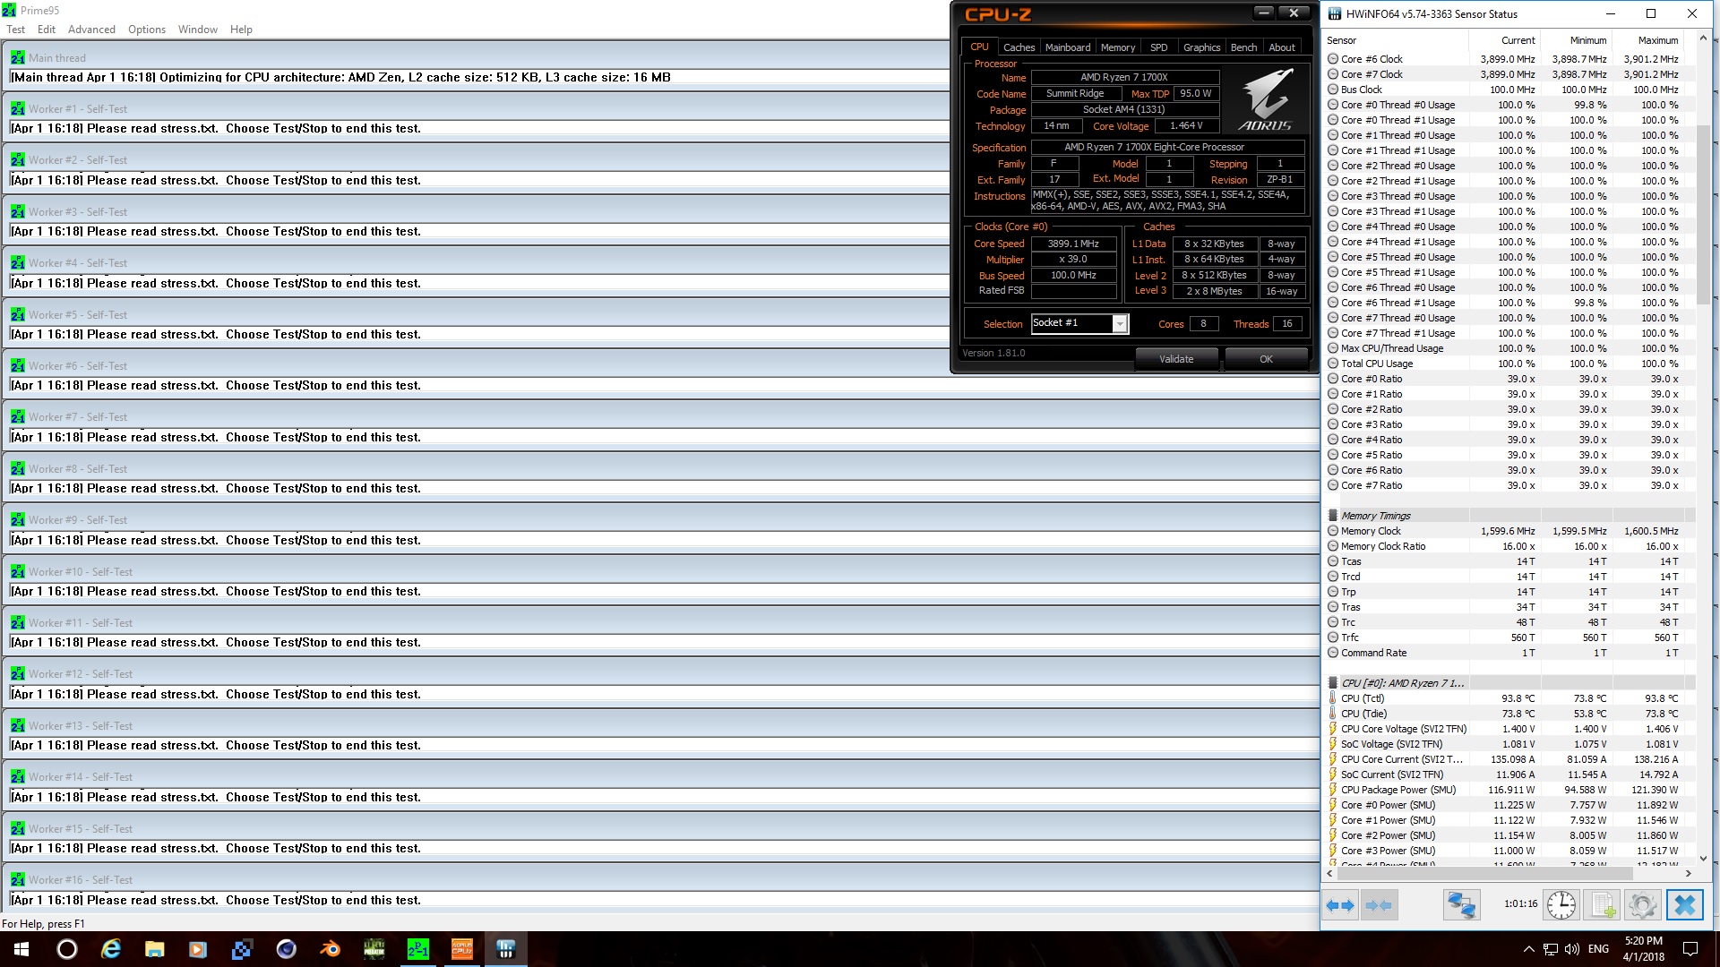The height and width of the screenshot is (967, 1720).
Task: Open Windows action center notifications
Action: (x=1690, y=949)
